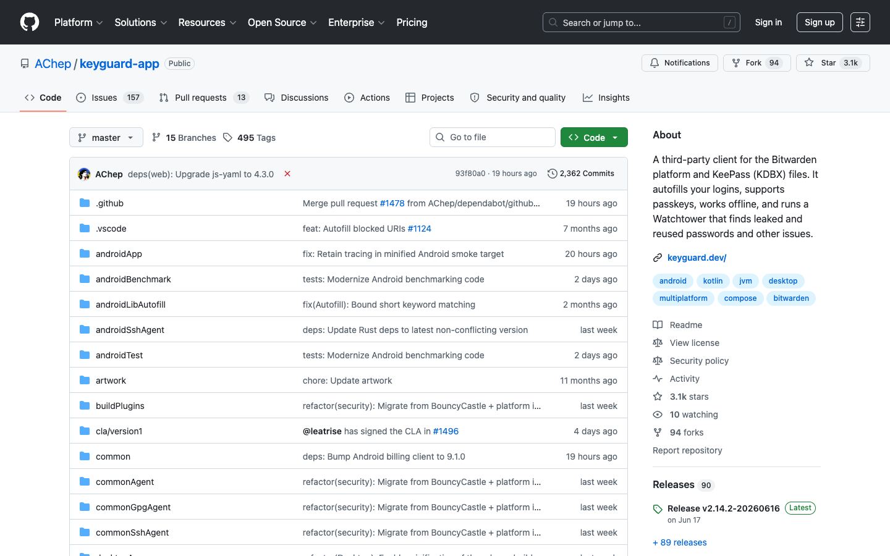Open the GitHub home logo

30,22
